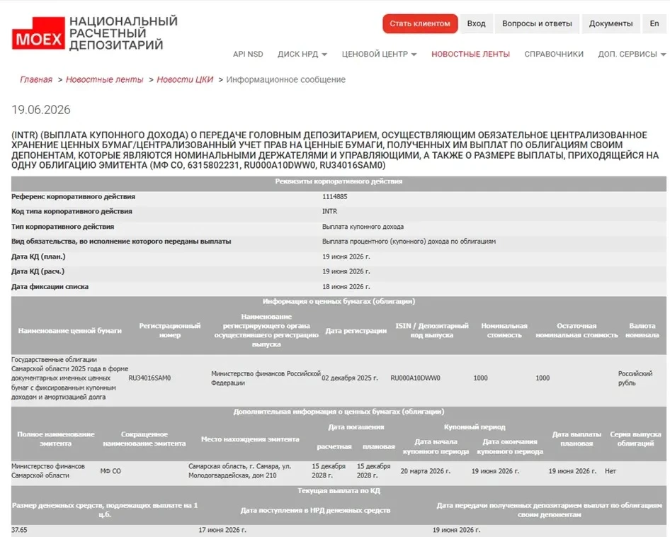Open Новости ЦКИ breadcrumb link
Screen dimensions: 670x537
coord(185,79)
